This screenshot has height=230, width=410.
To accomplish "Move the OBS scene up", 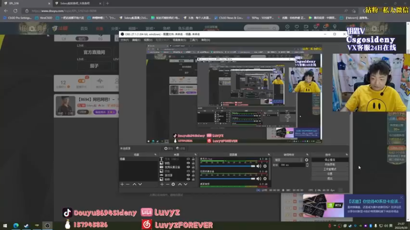I will [134, 184].
